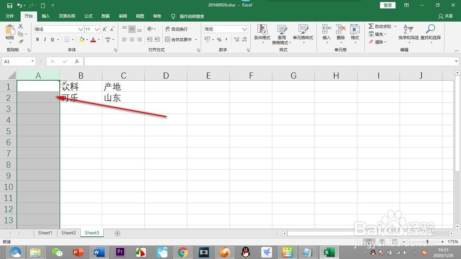Decrease cell indent
461x259 pixels.
click(x=150, y=39)
